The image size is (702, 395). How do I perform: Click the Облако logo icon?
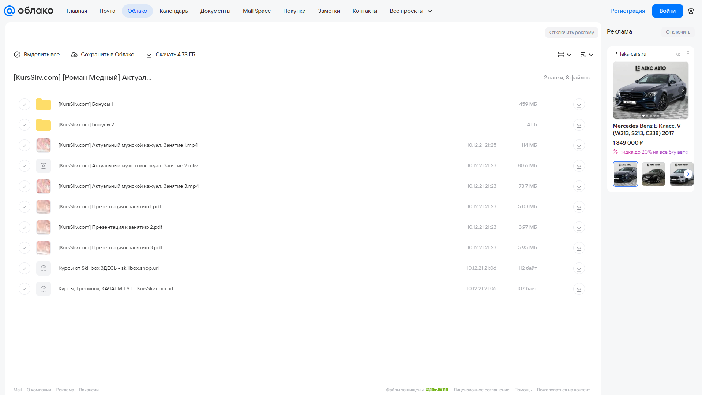(10, 11)
